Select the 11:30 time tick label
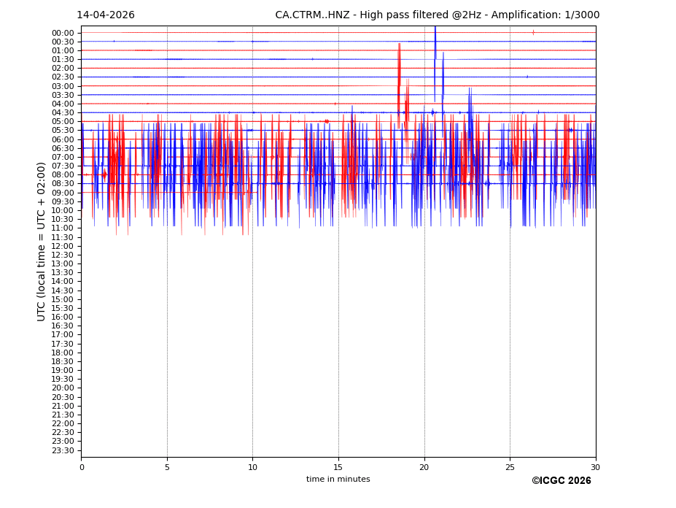Screen dimensions: 676x508 [63, 237]
